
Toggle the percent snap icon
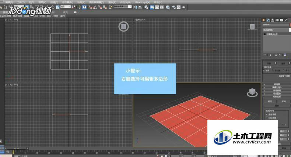(100, 7)
